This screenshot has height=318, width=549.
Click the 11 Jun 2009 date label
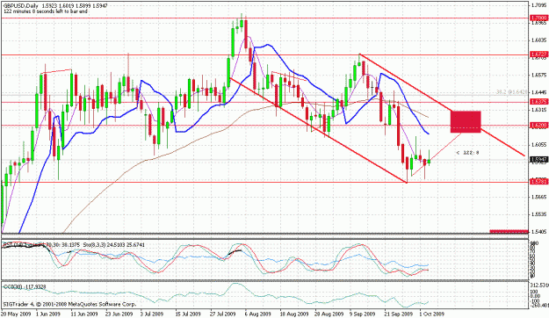84,314
